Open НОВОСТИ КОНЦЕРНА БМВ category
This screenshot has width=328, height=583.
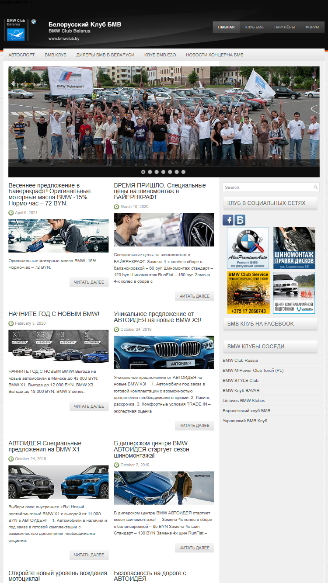(x=215, y=55)
